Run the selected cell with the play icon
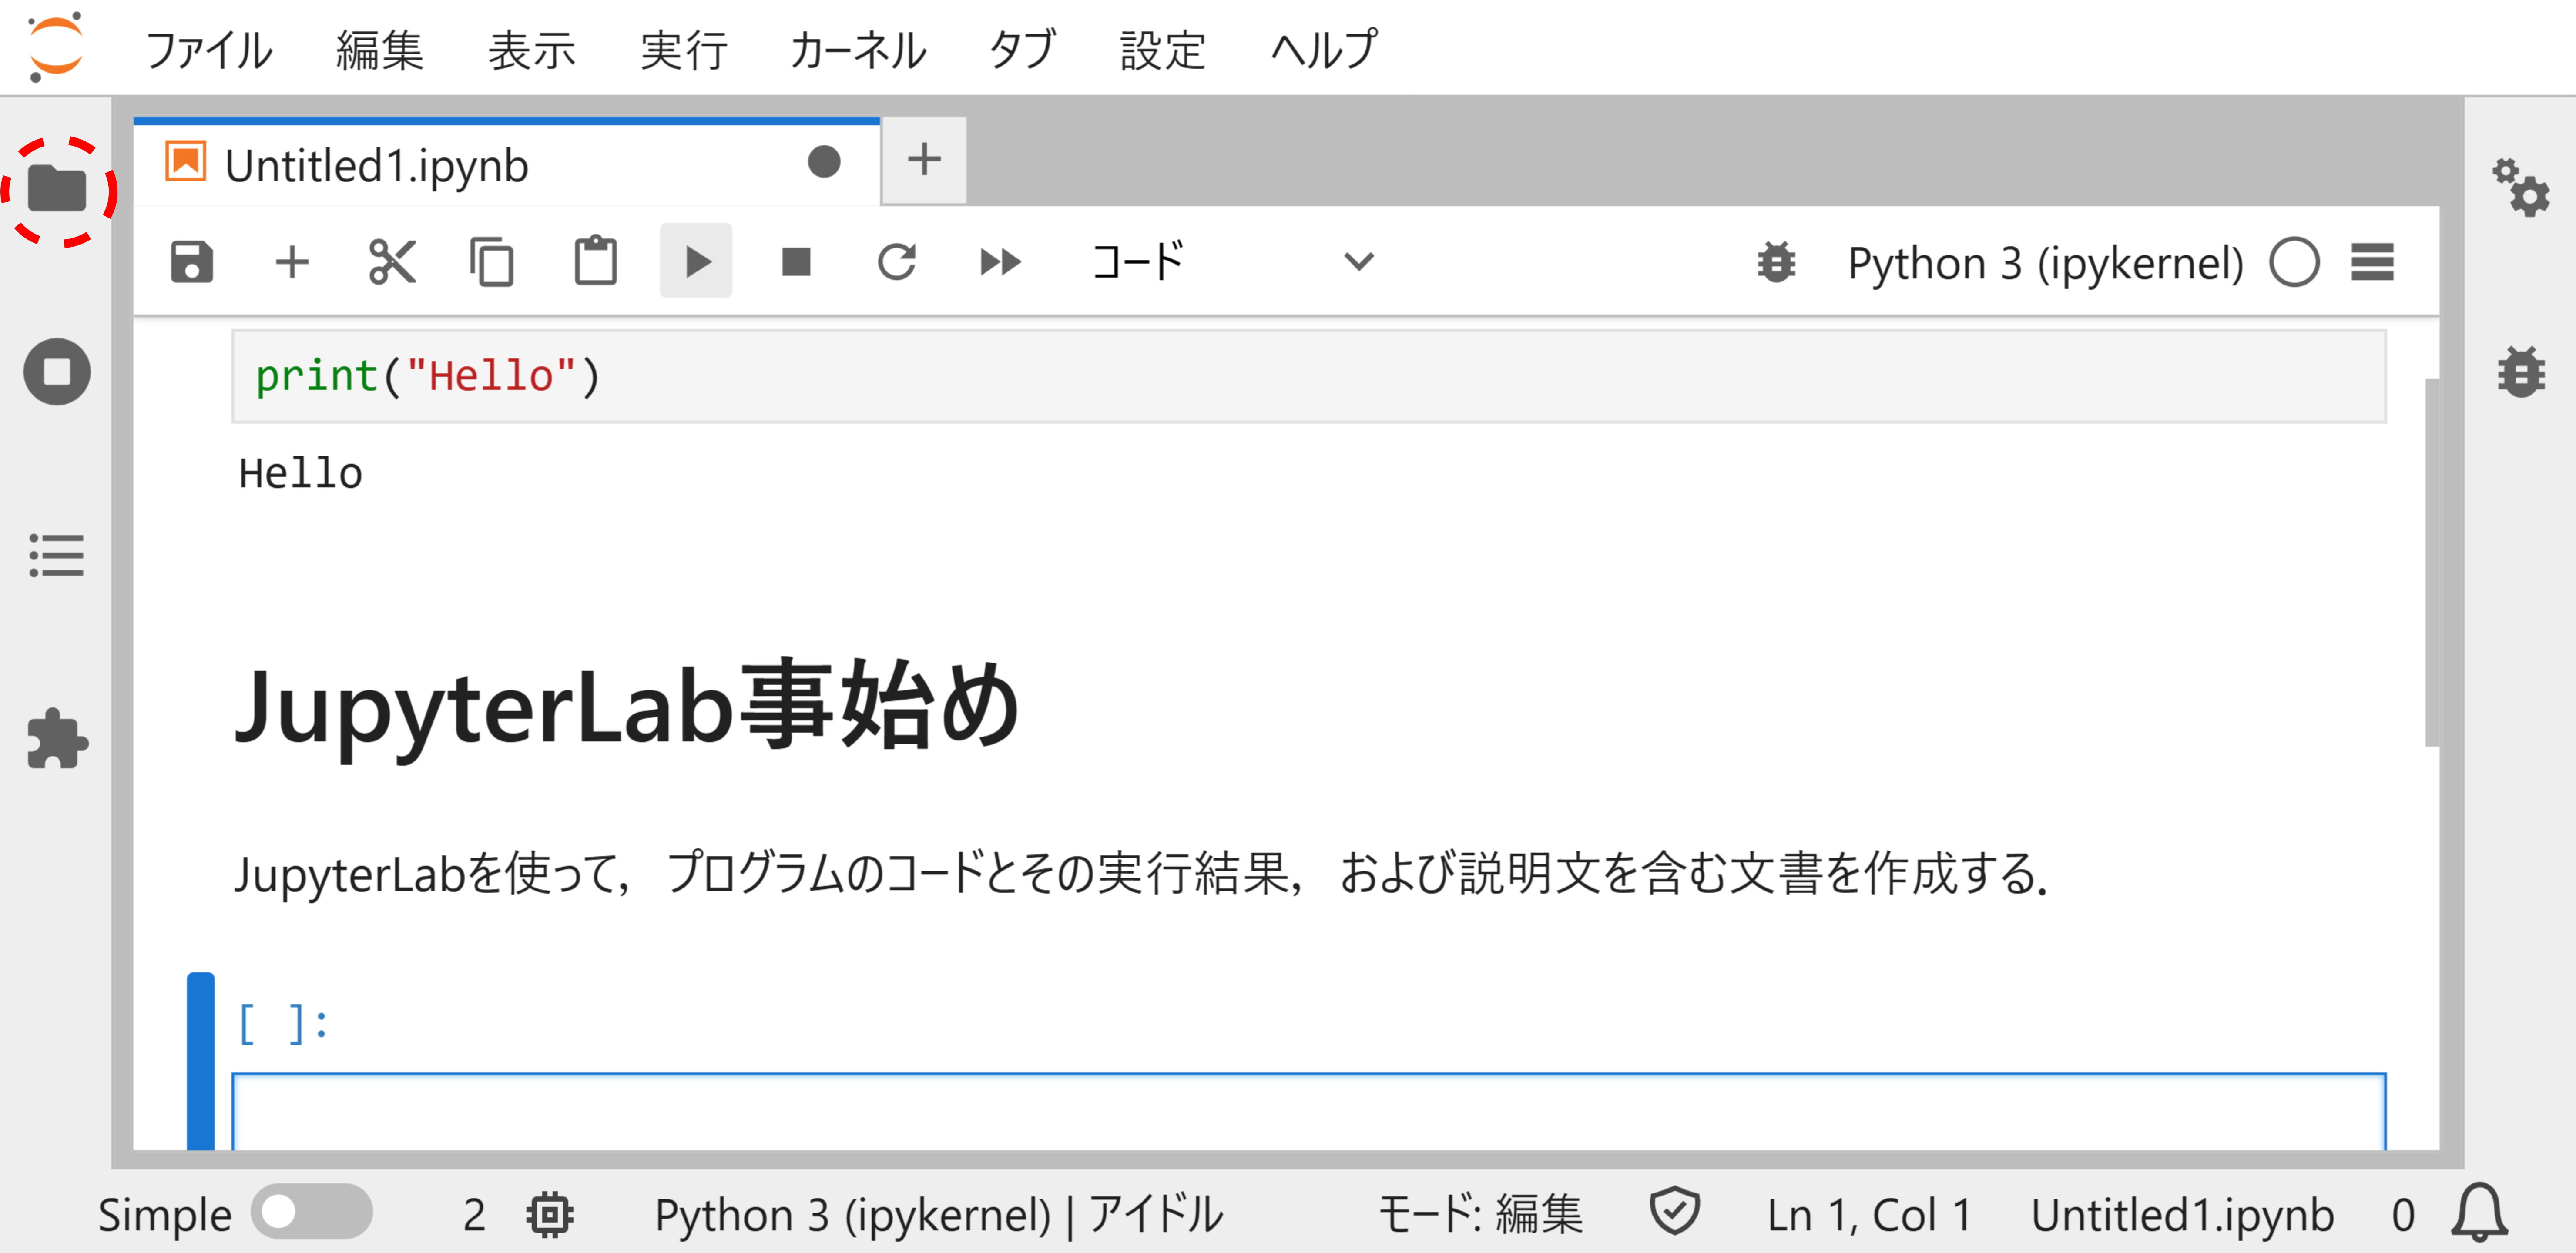 point(696,262)
